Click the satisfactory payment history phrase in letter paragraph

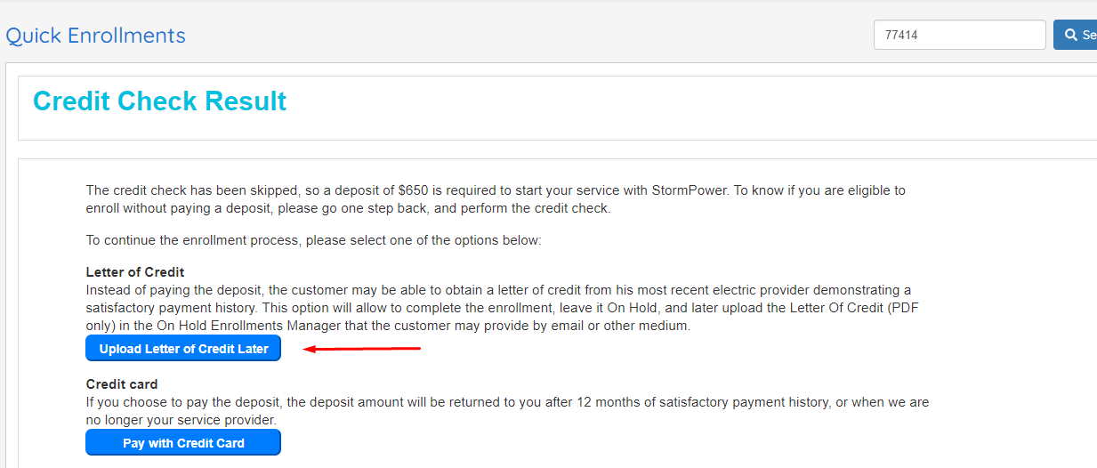pos(172,308)
